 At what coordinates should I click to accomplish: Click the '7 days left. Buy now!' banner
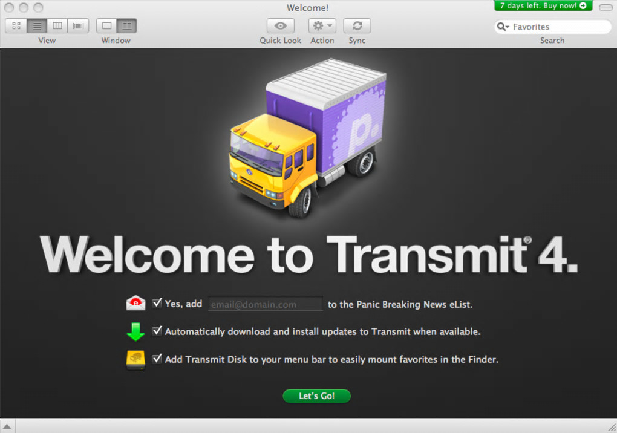pos(543,5)
